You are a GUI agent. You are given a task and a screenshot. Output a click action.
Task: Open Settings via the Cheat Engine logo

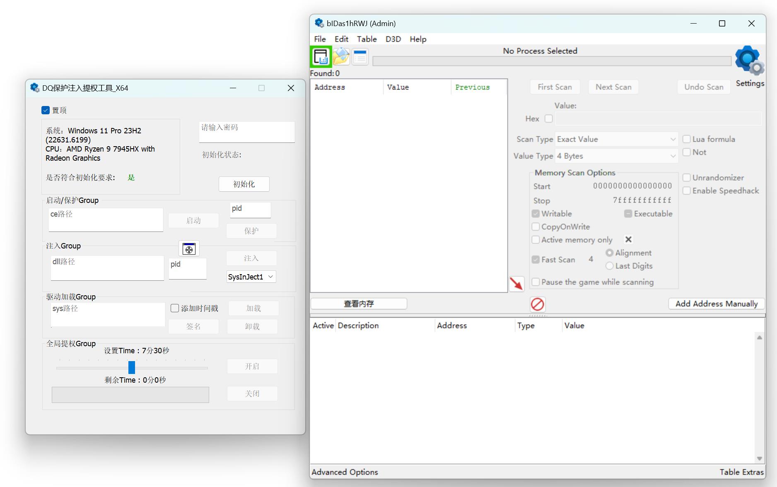coord(750,60)
